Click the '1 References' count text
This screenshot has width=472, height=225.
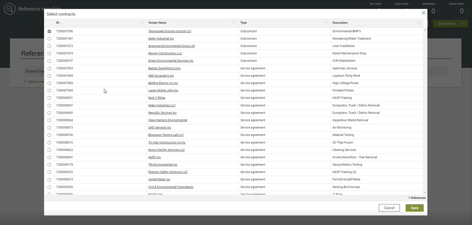417,198
